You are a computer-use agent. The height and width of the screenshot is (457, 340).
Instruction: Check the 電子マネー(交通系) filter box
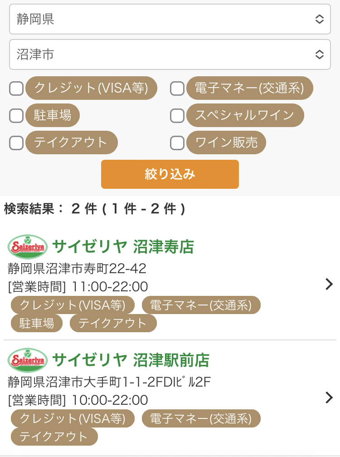[x=177, y=88]
